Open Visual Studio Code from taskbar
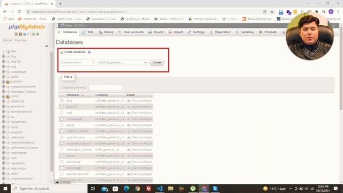The image size is (343, 193). (160, 189)
